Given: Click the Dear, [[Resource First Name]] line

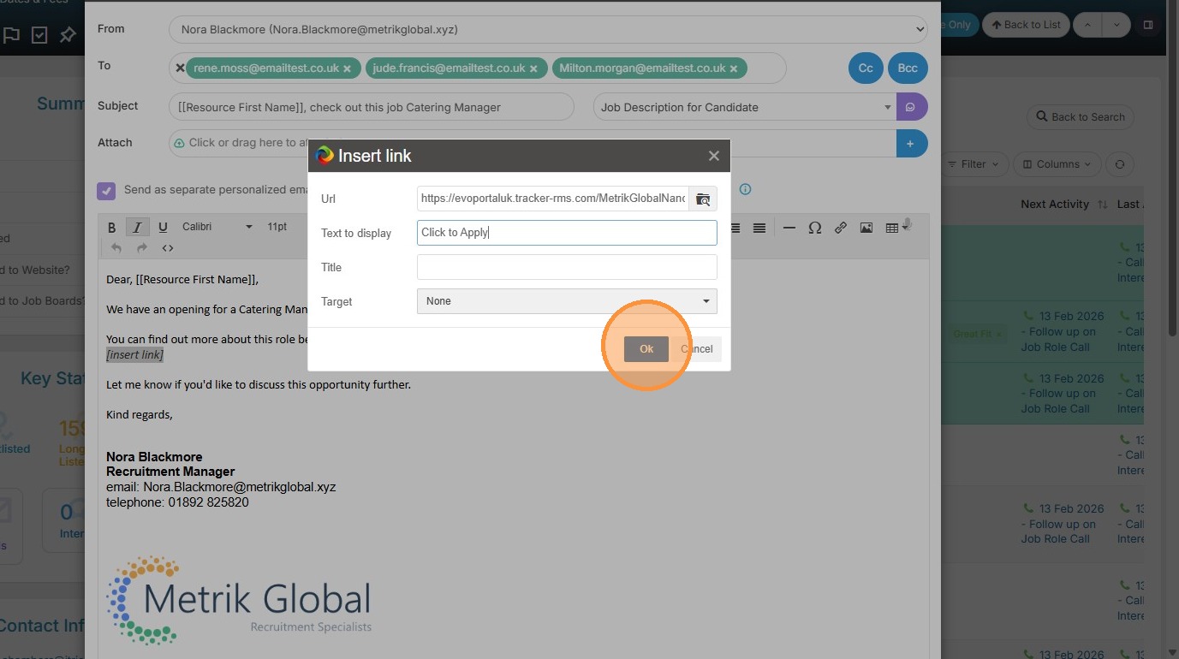Looking at the screenshot, I should [x=182, y=279].
